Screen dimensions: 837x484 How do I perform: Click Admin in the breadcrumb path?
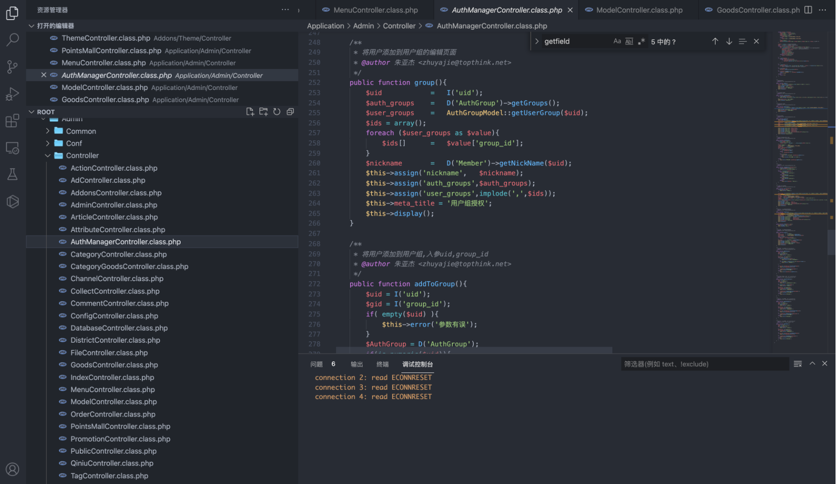363,26
